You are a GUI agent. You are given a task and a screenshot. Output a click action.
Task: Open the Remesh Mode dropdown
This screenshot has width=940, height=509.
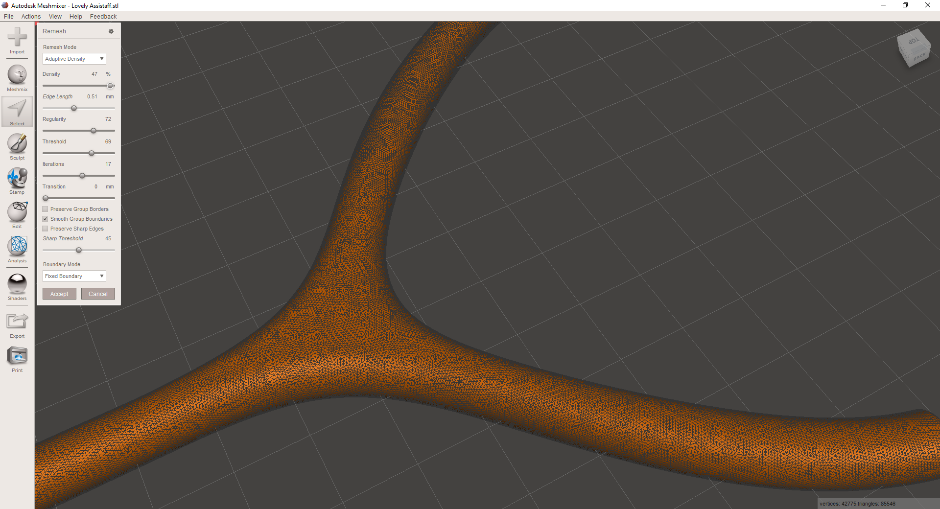point(74,59)
